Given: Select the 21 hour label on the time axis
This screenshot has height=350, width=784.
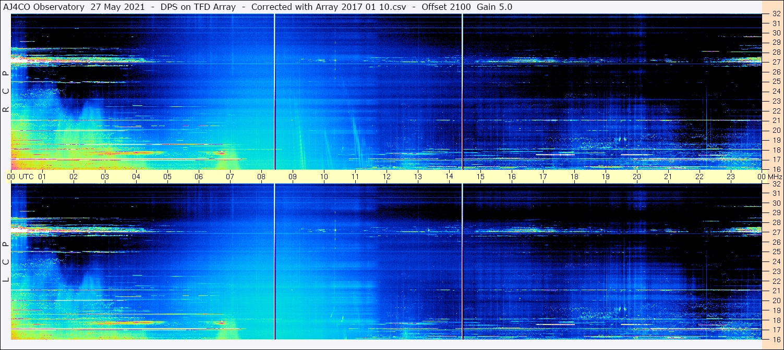Looking at the screenshot, I should coord(668,177).
